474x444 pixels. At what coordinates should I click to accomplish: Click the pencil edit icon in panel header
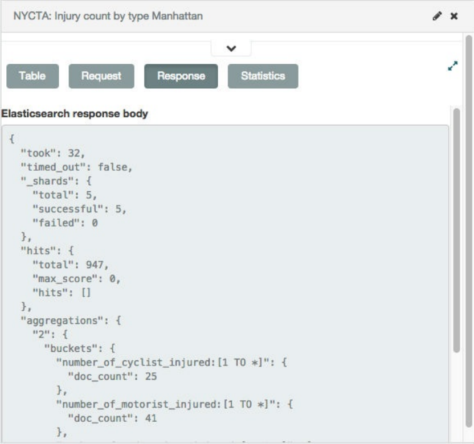[437, 17]
